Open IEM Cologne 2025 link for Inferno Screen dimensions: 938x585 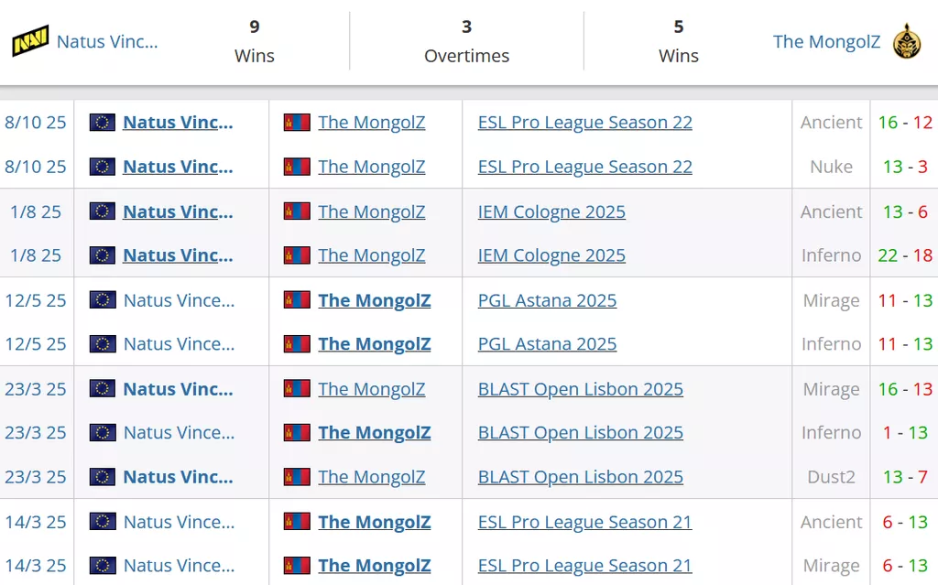[551, 255]
